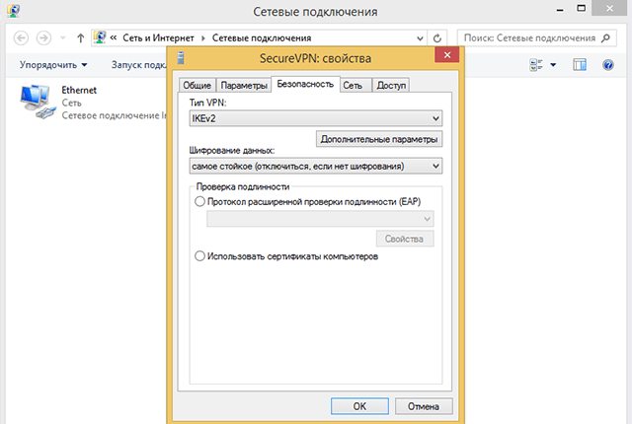Click the address bar network icon
Screen dimensions: 632x424
(x=100, y=37)
